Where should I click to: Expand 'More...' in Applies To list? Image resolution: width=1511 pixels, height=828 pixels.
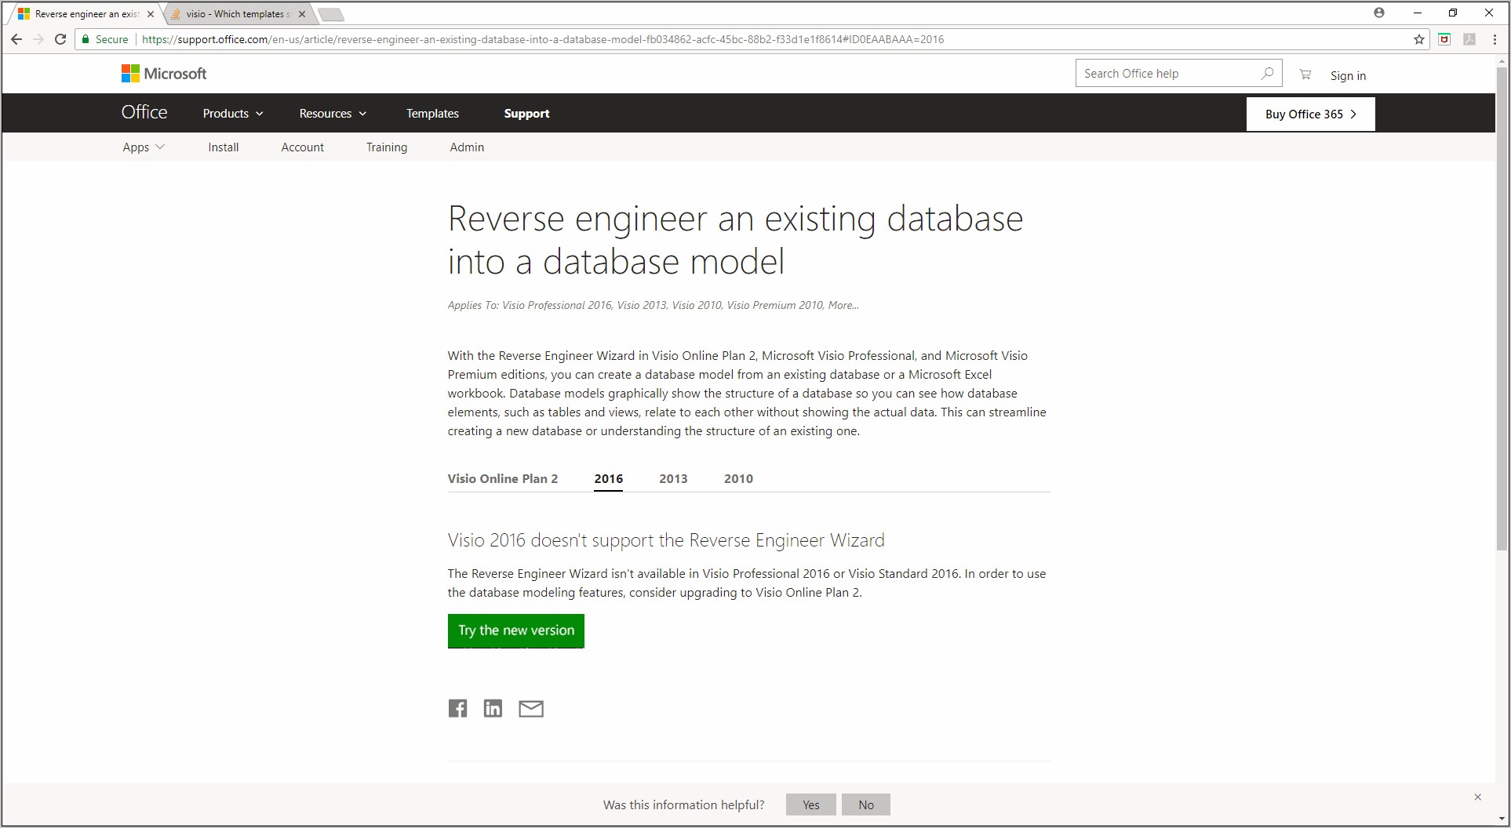(843, 305)
